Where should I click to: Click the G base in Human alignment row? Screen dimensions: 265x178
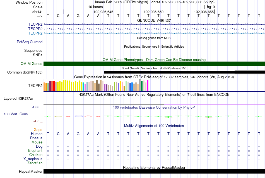(78, 134)
